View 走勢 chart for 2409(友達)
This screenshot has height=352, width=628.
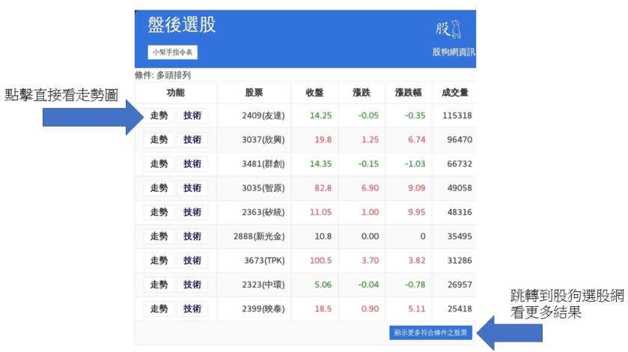(x=159, y=115)
